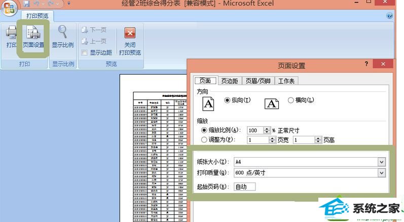404x222 pixels.
Task: Go to Previous Page (上一页)
Action: point(94,41)
